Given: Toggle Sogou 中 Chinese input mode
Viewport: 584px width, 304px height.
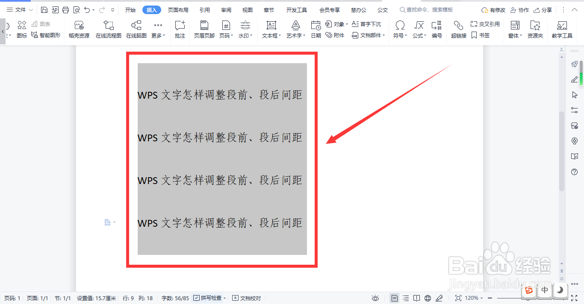Looking at the screenshot, I should [545, 290].
